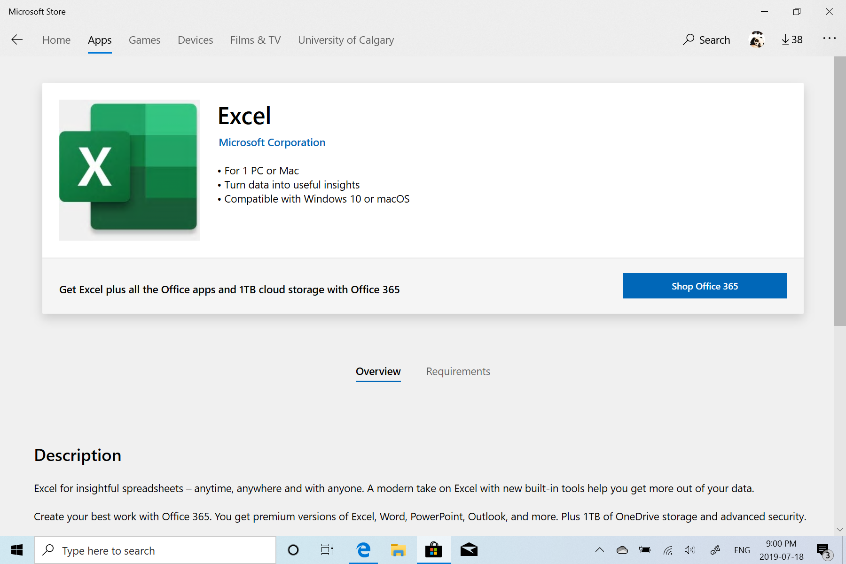Viewport: 846px width, 564px height.
Task: Open the Microsoft Corporation publisher link
Action: pos(272,142)
